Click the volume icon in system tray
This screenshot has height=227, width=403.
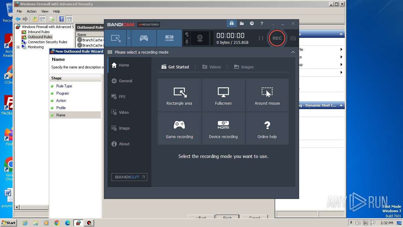[x=358, y=223]
